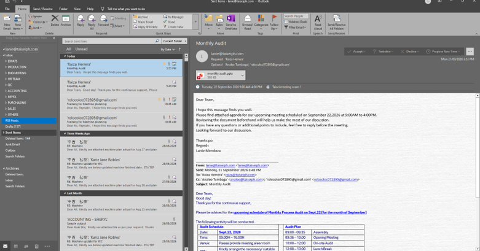480x251 pixels.
Task: Reply to the message
Action: [x=81, y=21]
